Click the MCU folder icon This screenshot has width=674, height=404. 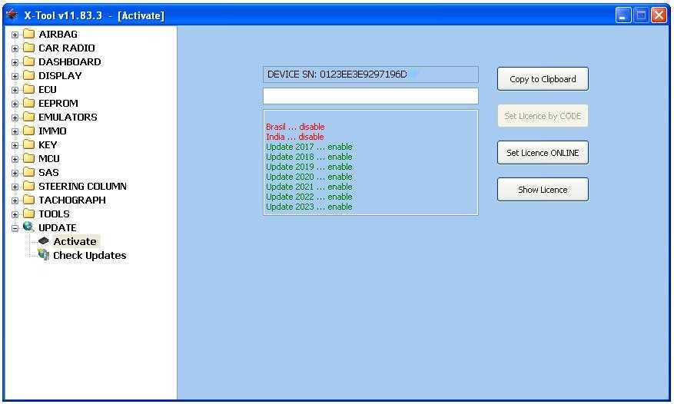pyautogui.click(x=28, y=158)
